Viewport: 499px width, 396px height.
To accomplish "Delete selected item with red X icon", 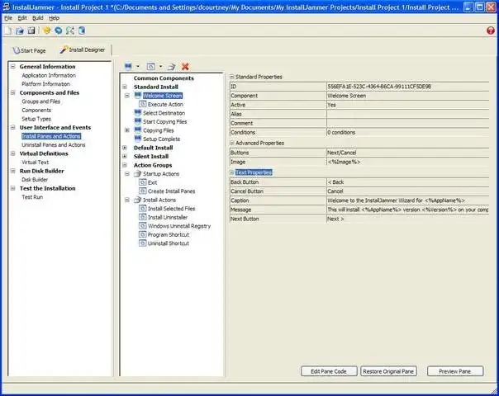I will 185,67.
